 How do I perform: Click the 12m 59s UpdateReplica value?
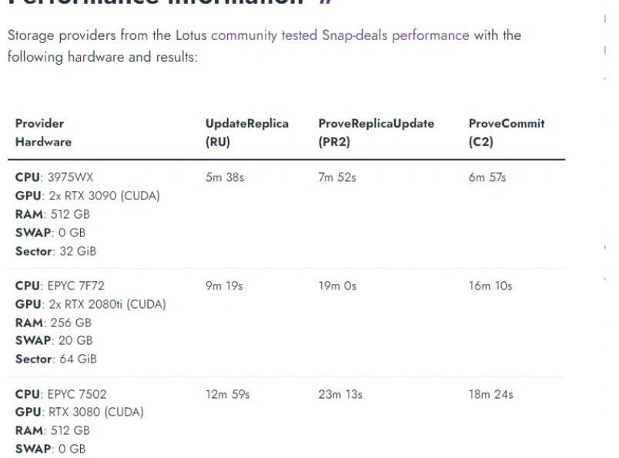pyautogui.click(x=227, y=394)
